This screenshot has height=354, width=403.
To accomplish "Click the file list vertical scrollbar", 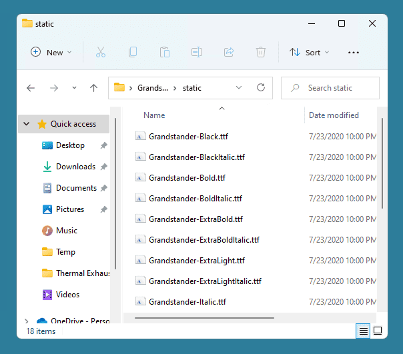I will coord(382,163).
